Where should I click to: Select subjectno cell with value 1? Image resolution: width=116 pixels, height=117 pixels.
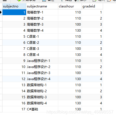tap(14, 12)
